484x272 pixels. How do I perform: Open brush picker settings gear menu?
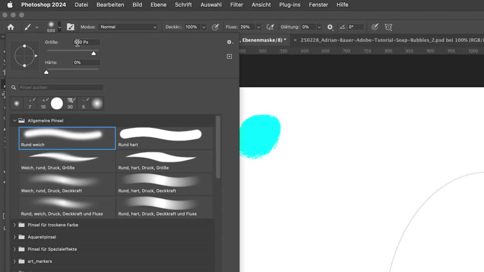click(229, 42)
